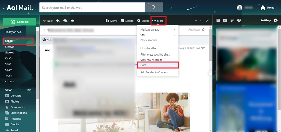Open the Drafts folder
Viewport: 281px width, 132px height.
(x=9, y=58)
